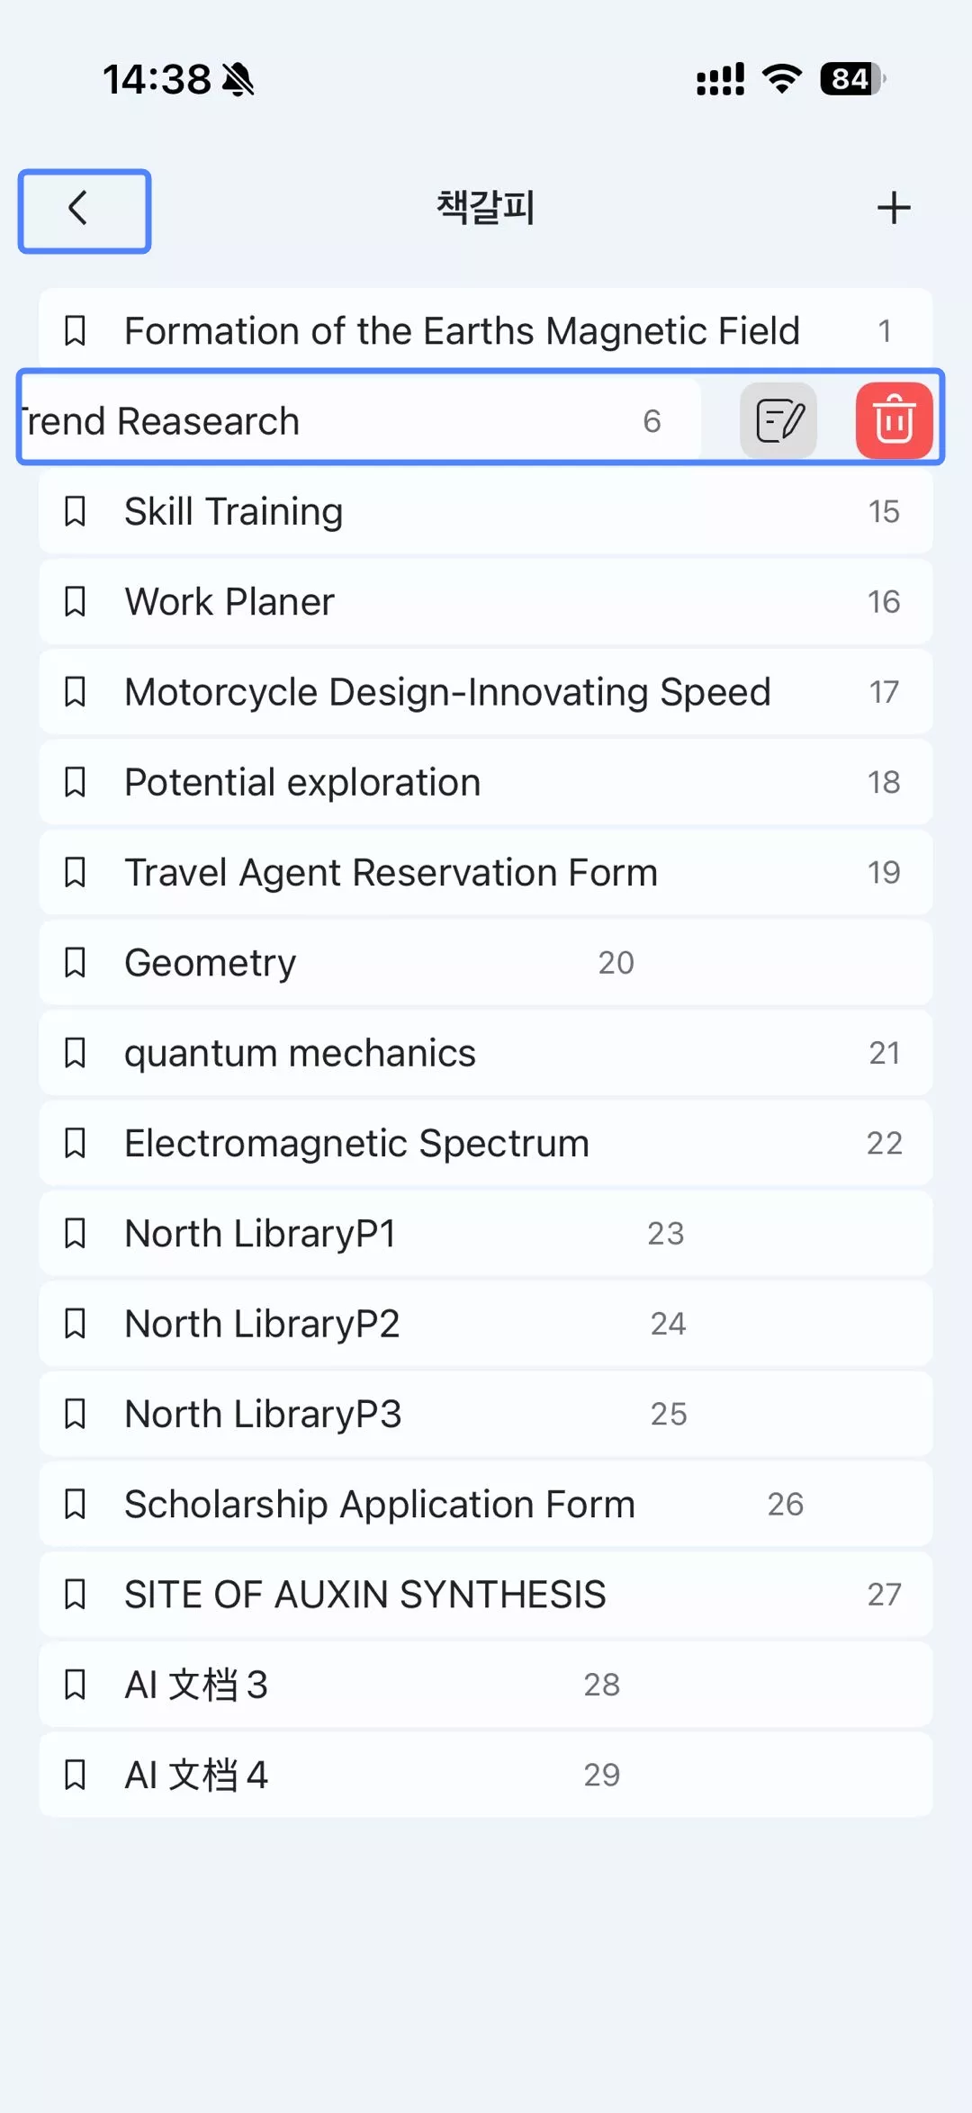Open North LibraryP1 bookmark
972x2113 pixels.
coord(260,1234)
